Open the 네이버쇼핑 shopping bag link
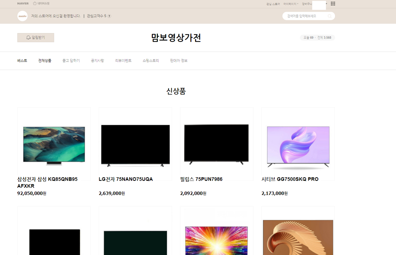 coord(41,3)
